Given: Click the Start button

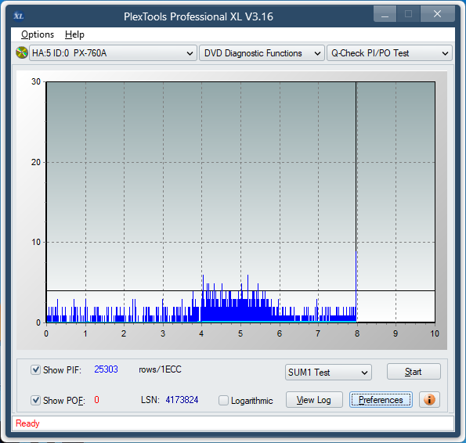Looking at the screenshot, I should tap(414, 372).
